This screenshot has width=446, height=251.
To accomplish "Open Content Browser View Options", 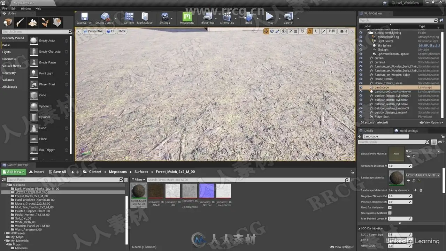I will [342, 247].
